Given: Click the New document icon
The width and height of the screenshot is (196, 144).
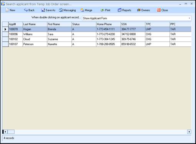Looking at the screenshot, I should (x=7, y=10).
